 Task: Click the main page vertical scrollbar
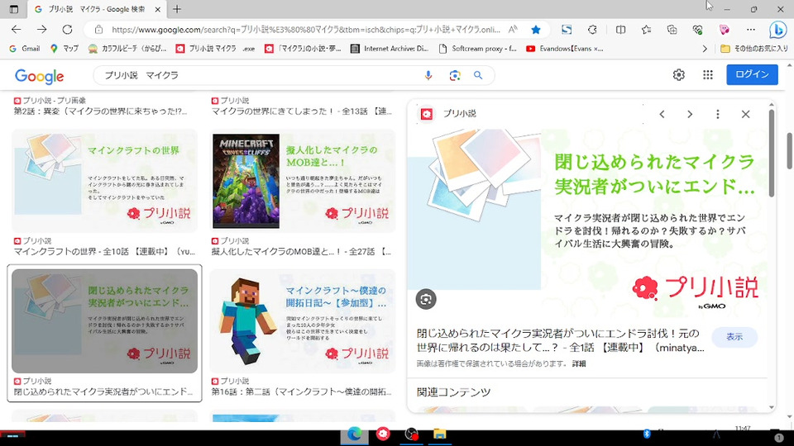pyautogui.click(x=789, y=150)
